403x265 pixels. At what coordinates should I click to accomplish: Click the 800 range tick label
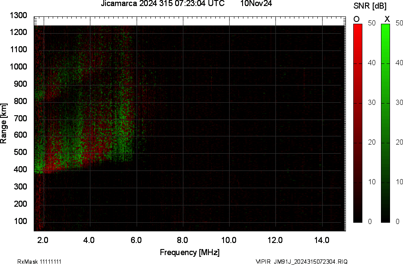click(x=19, y=101)
